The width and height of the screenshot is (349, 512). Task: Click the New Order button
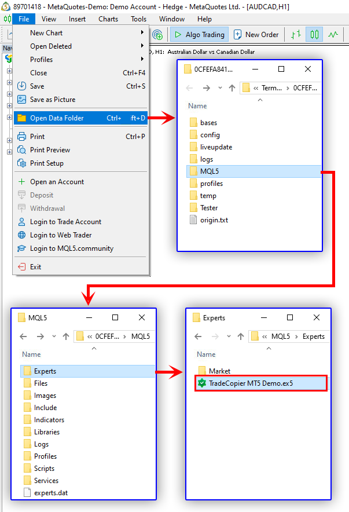tap(256, 34)
